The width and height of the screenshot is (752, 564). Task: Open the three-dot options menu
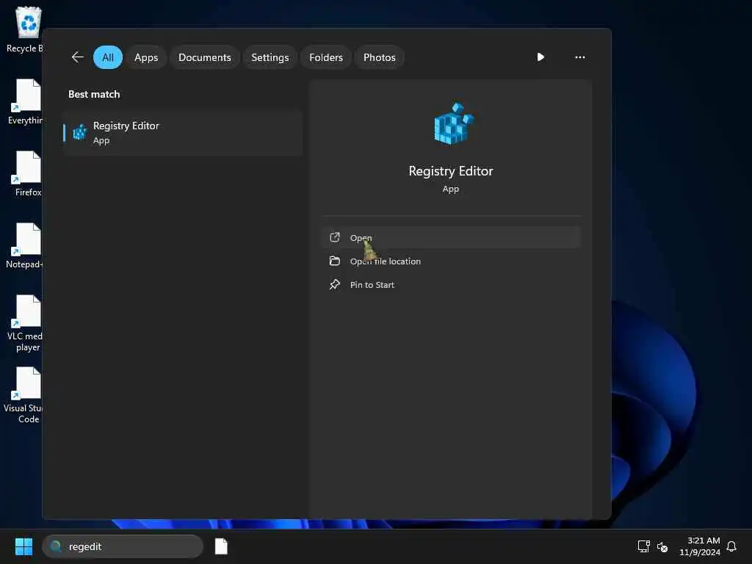tap(580, 57)
